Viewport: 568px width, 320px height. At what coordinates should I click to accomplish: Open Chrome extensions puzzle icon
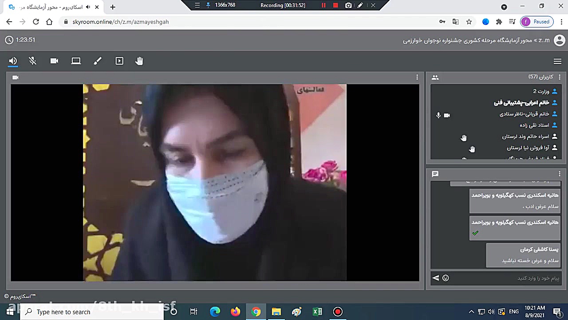(x=499, y=22)
